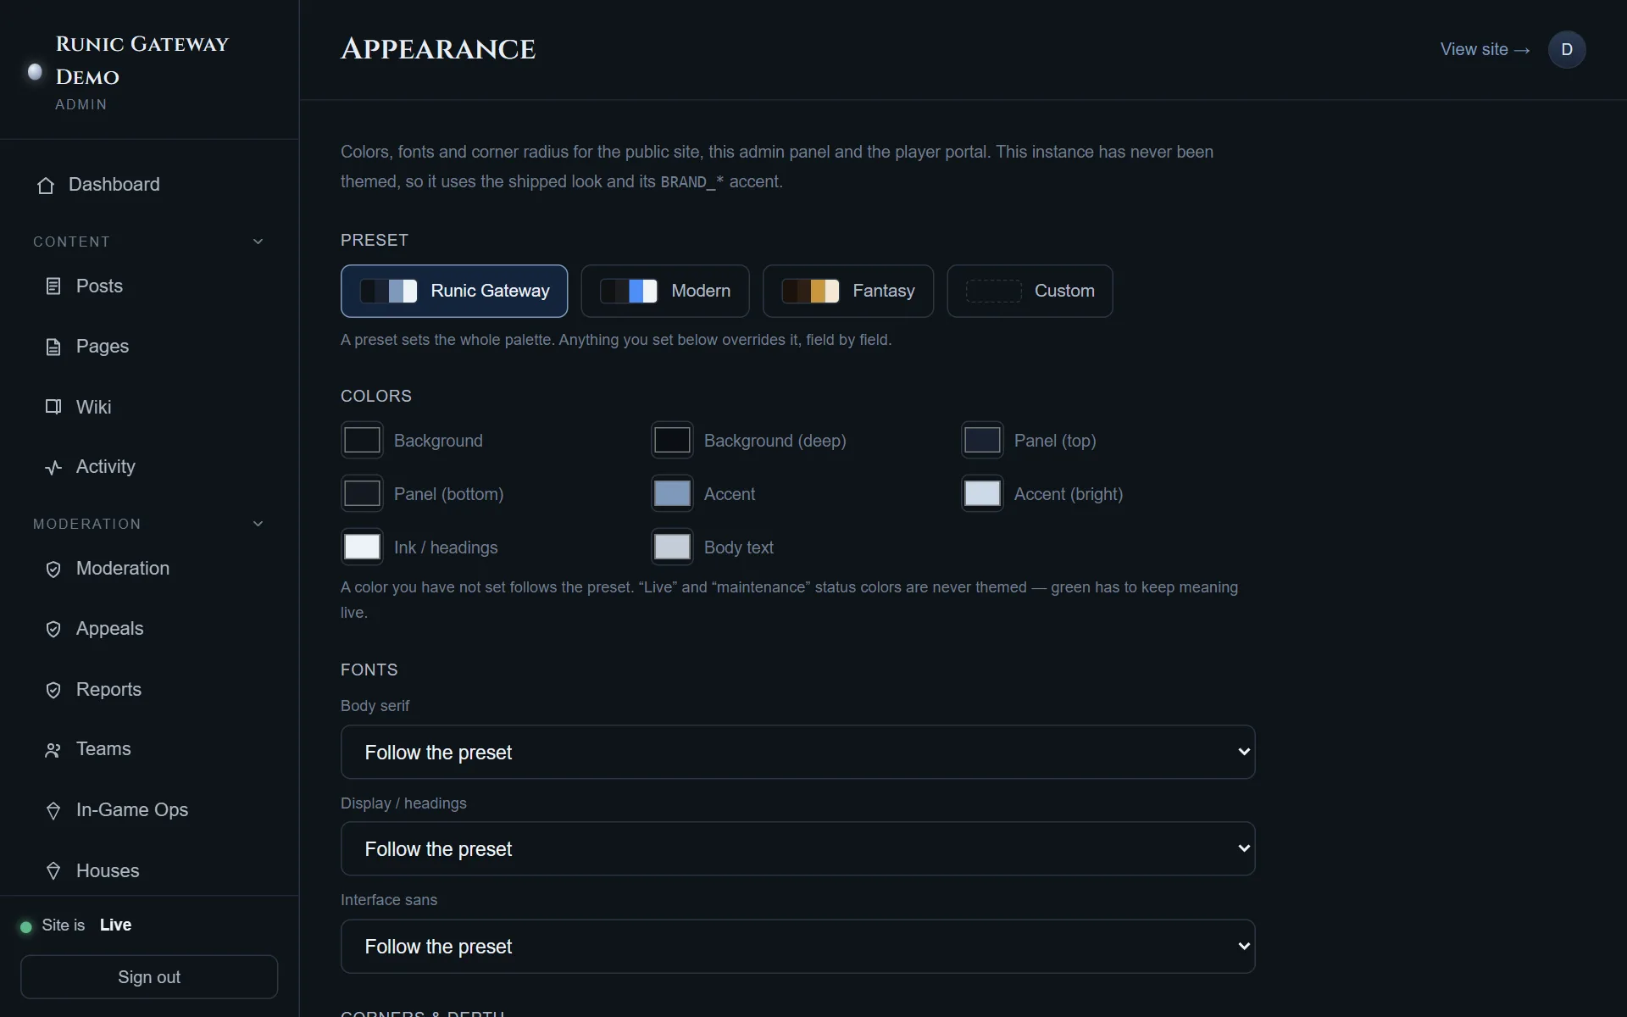This screenshot has width=1627, height=1017.
Task: Click the In-Game Ops gem icon
Action: (53, 810)
